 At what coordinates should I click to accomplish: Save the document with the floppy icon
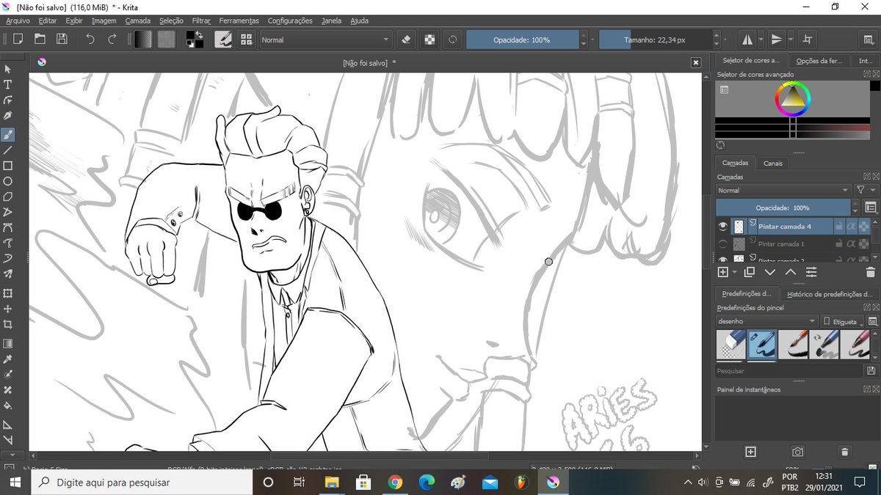[62, 39]
